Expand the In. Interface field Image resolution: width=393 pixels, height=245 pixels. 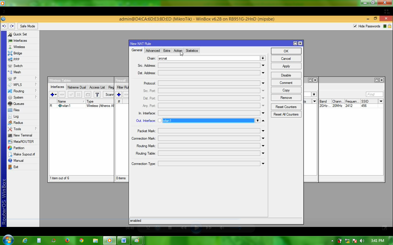263,113
